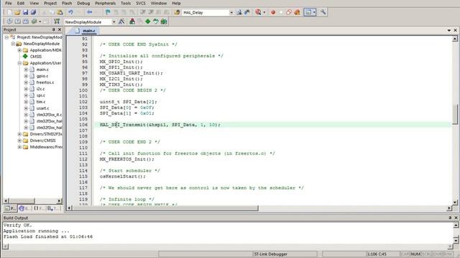The height and width of the screenshot is (258, 460).
Task: Click inside the HAL_Delay search field
Action: click(x=206, y=13)
